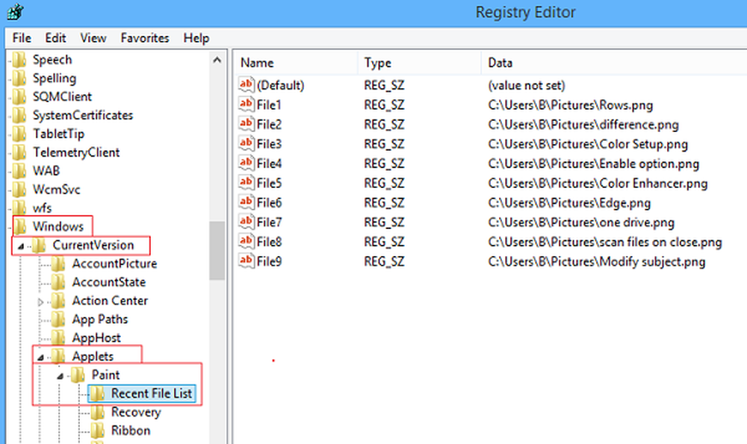
Task: Click the File5 string value icon
Action: [x=247, y=183]
